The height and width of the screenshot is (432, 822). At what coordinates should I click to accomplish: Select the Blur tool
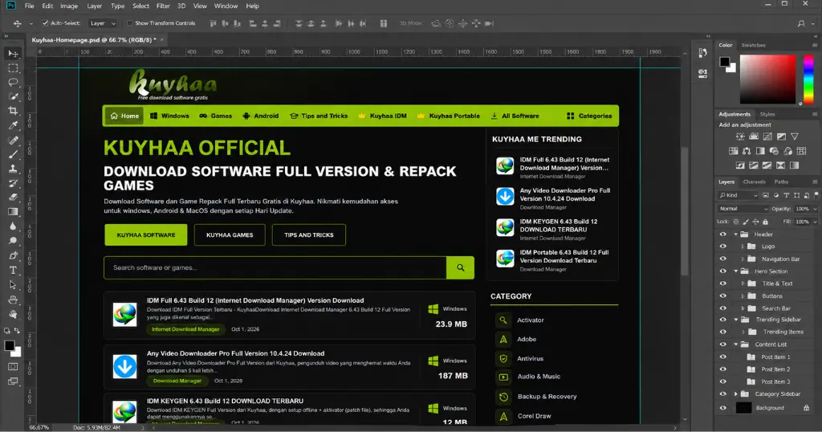[x=13, y=226]
